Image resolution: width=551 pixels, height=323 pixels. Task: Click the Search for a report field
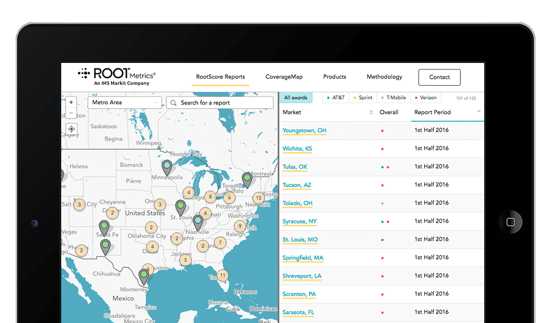pos(220,102)
